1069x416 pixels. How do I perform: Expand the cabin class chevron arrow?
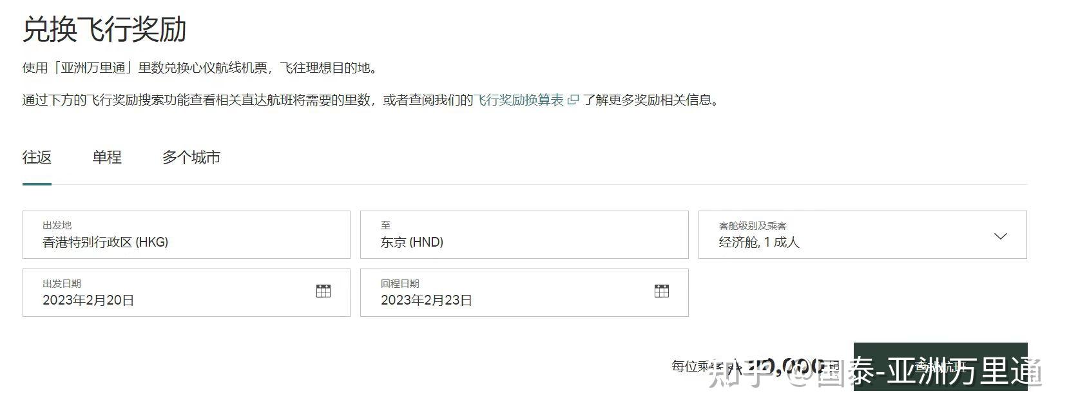pyautogui.click(x=1000, y=236)
